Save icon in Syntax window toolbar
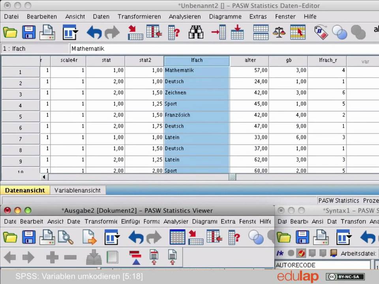The height and width of the screenshot is (284, 379). point(302,237)
